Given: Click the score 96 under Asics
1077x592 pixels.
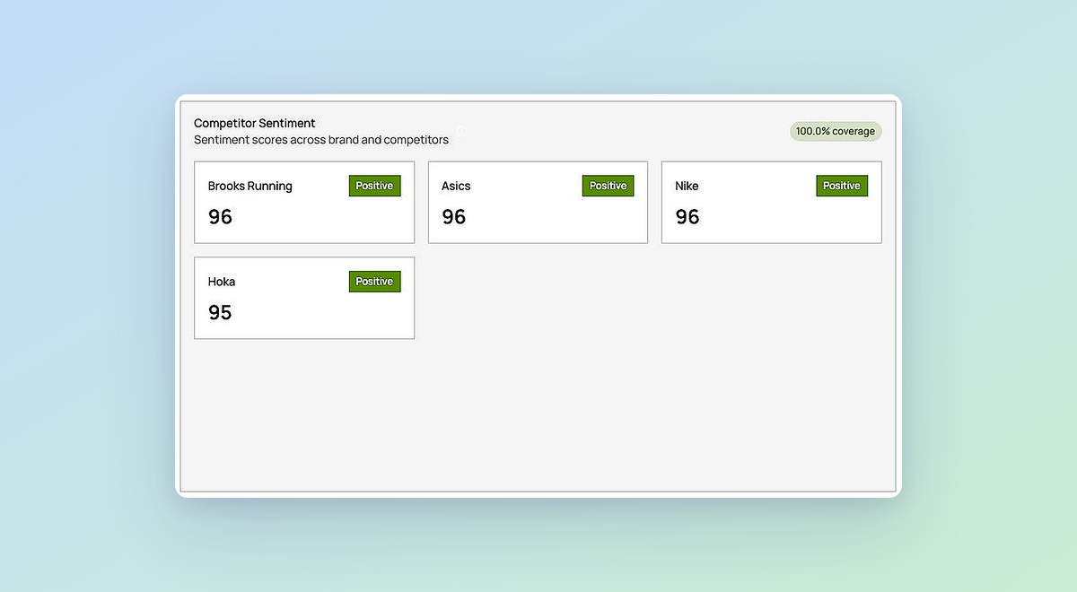Looking at the screenshot, I should click(454, 217).
